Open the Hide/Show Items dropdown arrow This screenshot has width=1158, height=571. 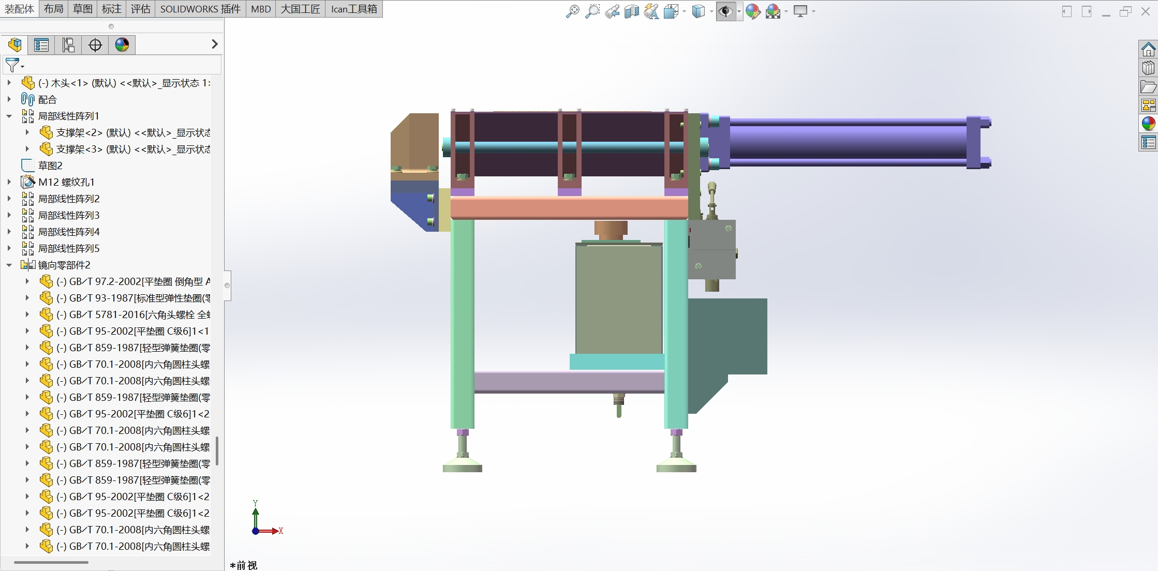[739, 11]
